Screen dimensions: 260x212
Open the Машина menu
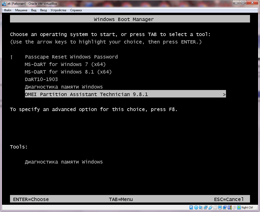(21, 10)
